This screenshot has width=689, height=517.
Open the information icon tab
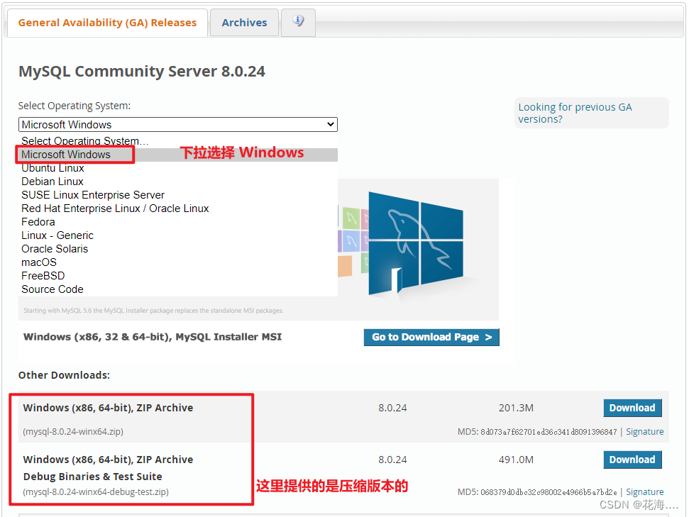point(298,23)
